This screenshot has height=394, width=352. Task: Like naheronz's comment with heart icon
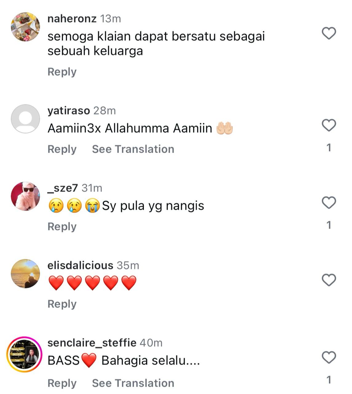(x=329, y=33)
